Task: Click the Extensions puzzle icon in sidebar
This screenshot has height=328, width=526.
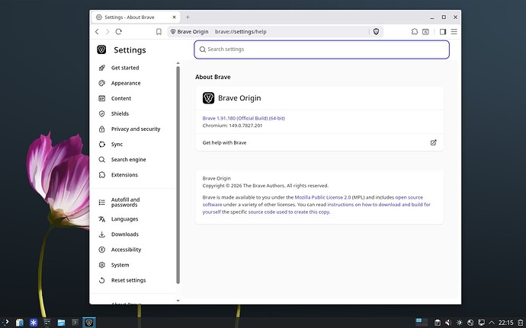Action: 101,175
